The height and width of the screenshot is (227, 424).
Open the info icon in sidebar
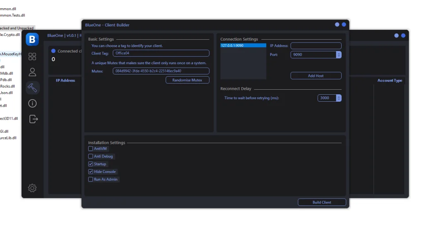(32, 103)
